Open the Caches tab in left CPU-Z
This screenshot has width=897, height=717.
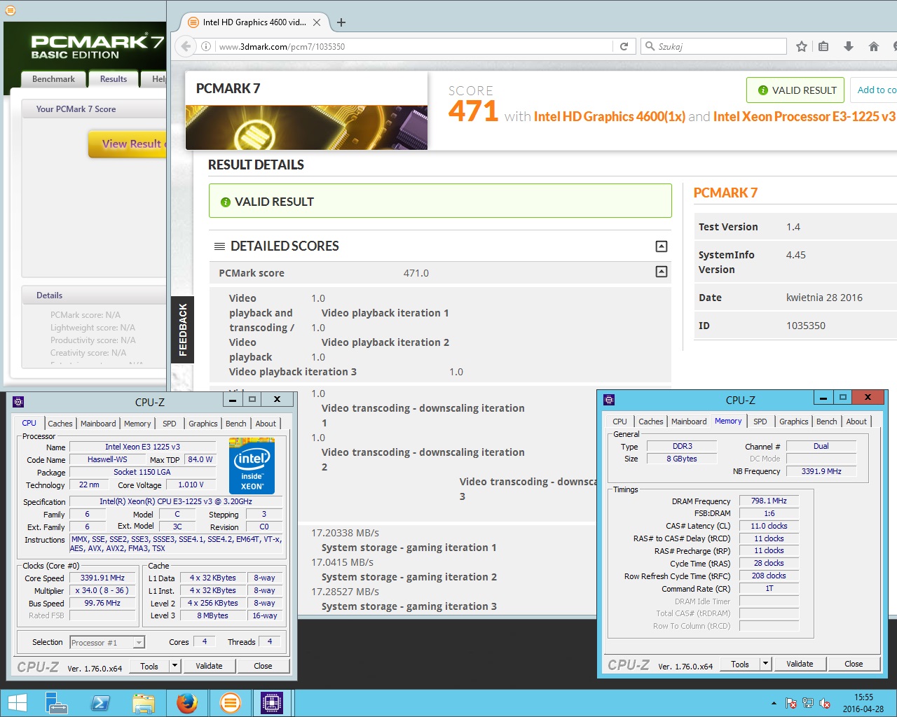[60, 424]
